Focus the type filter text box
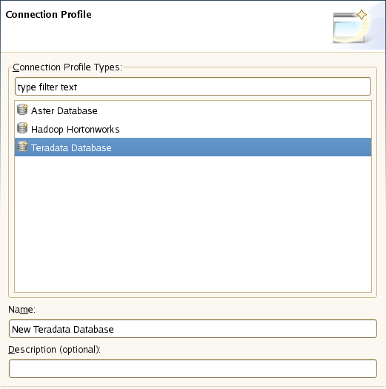 (193, 87)
